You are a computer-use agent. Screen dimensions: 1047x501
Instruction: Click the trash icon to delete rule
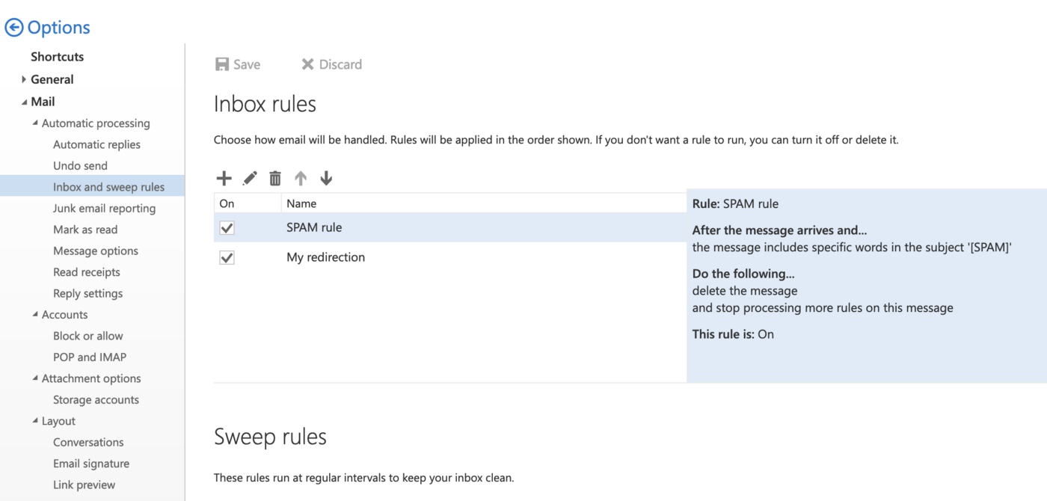pyautogui.click(x=275, y=178)
